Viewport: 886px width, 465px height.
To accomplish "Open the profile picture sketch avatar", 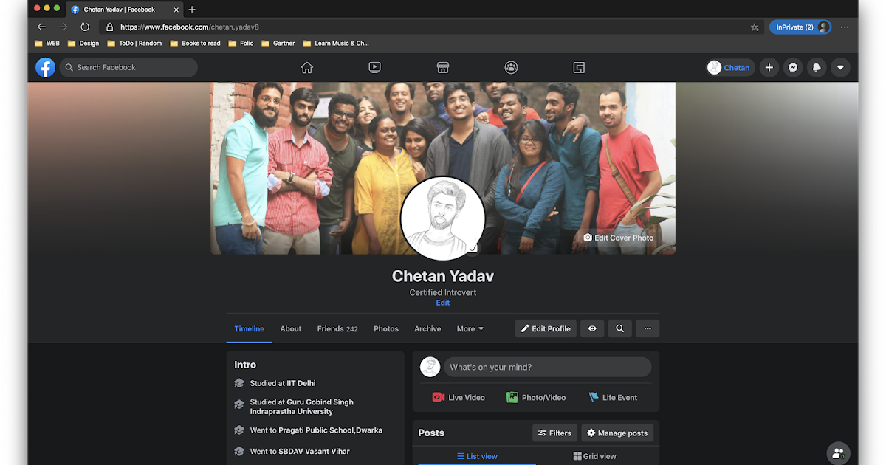I will [442, 218].
